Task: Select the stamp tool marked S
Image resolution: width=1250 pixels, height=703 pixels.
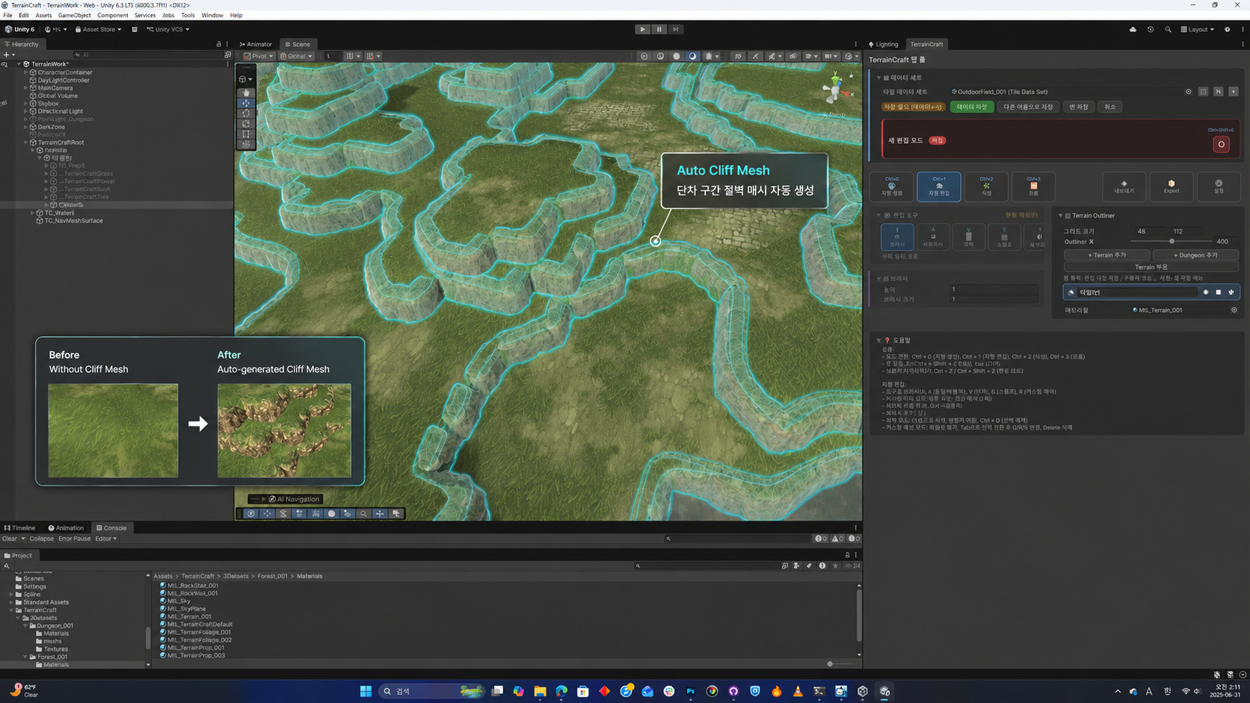Action: pyautogui.click(x=1004, y=237)
